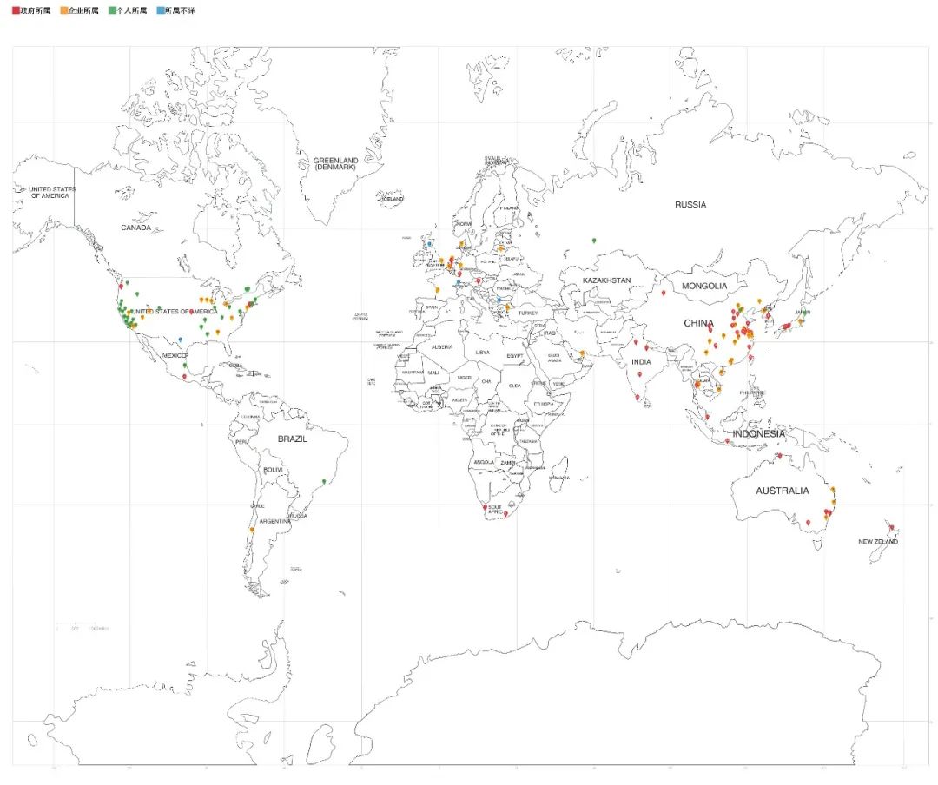Select the orange marker near the Persian Gulf

(x=582, y=353)
